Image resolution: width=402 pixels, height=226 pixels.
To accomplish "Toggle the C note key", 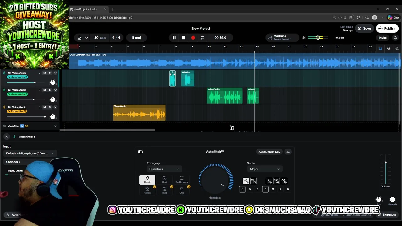I will pos(242,189).
